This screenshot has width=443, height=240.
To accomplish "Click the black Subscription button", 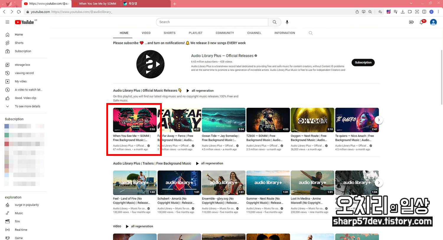I will [x=363, y=63].
